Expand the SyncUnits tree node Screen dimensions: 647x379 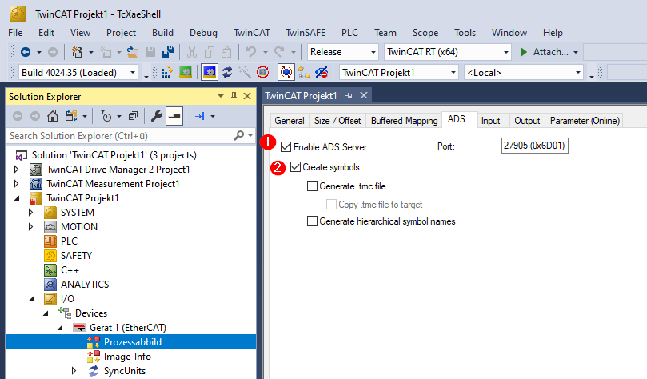[74, 371]
